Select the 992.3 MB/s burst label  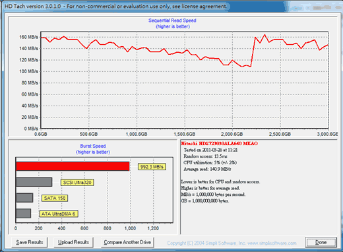point(152,167)
